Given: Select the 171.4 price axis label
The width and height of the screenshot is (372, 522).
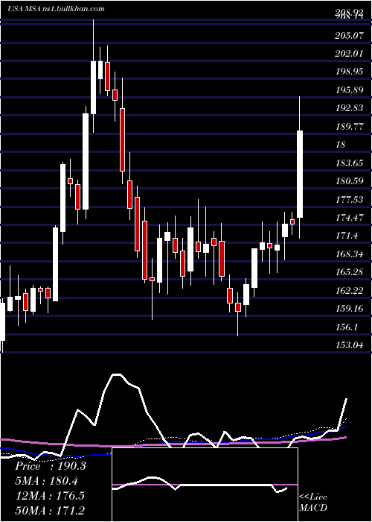Looking at the screenshot, I should point(347,236).
